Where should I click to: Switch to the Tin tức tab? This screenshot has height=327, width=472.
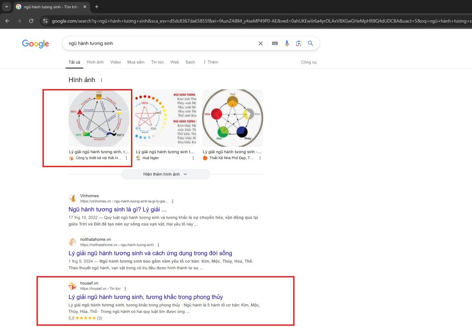158,62
